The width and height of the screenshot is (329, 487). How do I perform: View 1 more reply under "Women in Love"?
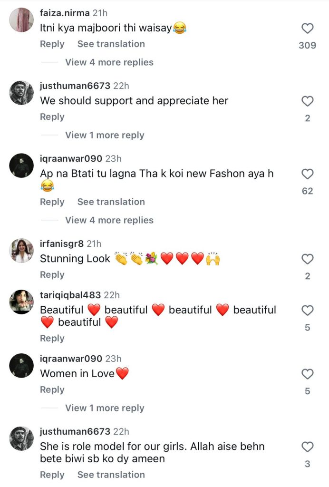(x=105, y=408)
